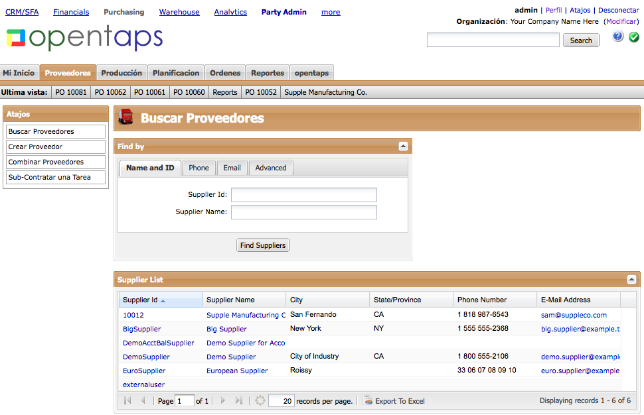Screen dimensions: 644x415
Task: Click the blue help question mark icon
Action: pyautogui.click(x=617, y=36)
